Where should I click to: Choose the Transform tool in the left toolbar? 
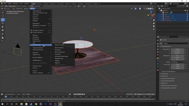(3, 30)
